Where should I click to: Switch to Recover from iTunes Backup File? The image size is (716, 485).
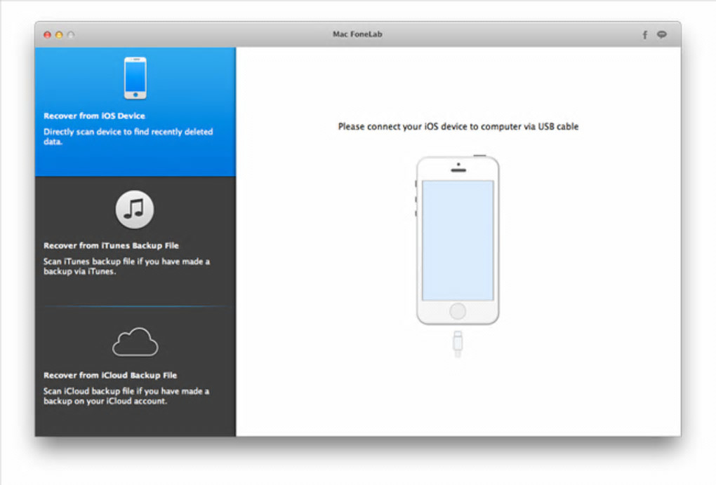(x=135, y=240)
